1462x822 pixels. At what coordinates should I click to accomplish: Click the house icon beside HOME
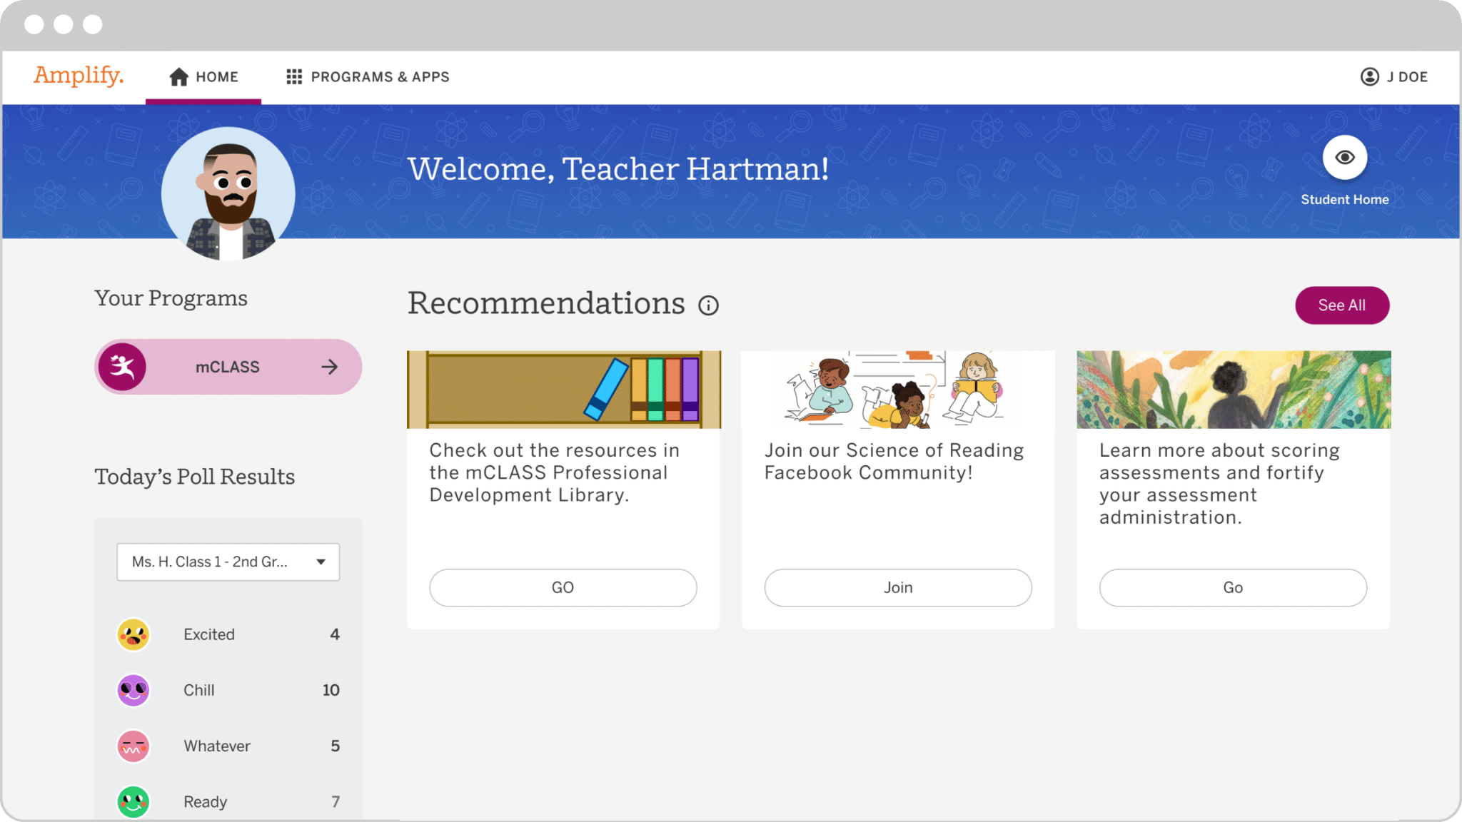[x=178, y=77]
